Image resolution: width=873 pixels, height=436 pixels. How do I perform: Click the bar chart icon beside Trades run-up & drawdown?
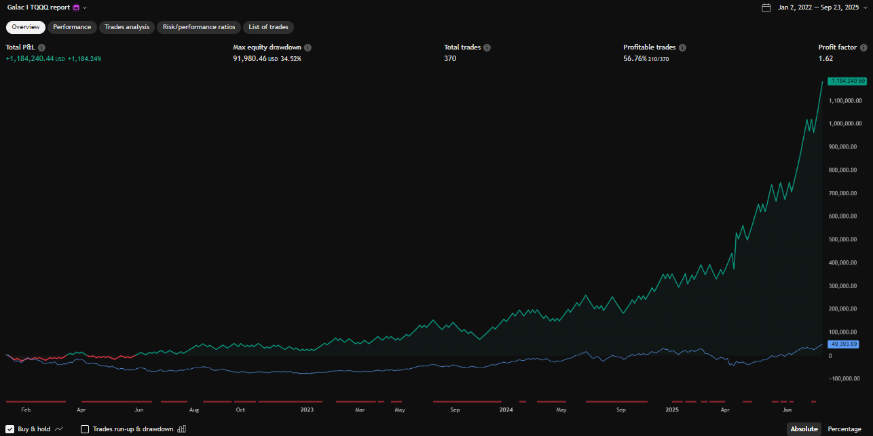[x=181, y=429]
